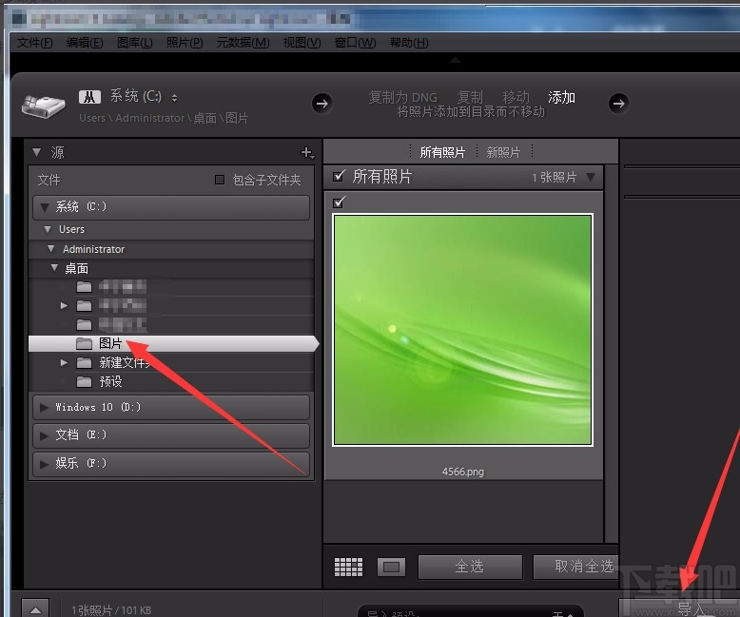Click the source drive hard disk icon
The width and height of the screenshot is (740, 617).
43,106
